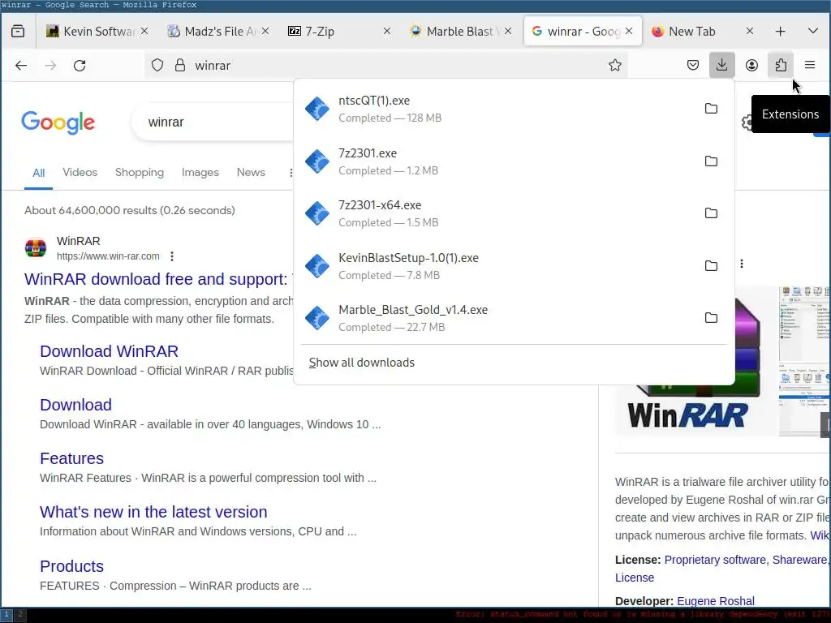
Task: Close the 7-Zip tab
Action: 387,32
